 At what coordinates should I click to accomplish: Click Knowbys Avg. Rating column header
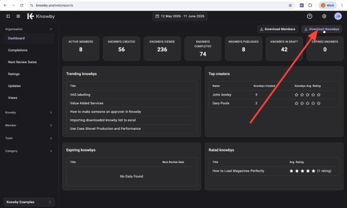[307, 86]
